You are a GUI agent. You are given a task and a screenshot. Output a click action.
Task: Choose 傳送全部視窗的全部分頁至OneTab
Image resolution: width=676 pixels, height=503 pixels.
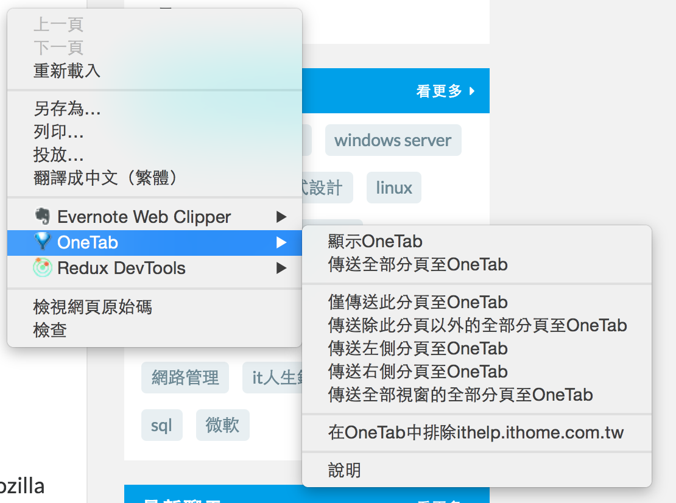tap(477, 395)
